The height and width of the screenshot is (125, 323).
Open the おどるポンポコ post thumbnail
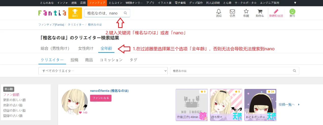[260, 105]
